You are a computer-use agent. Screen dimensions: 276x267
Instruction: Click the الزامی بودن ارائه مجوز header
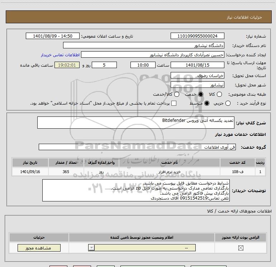point(241,237)
